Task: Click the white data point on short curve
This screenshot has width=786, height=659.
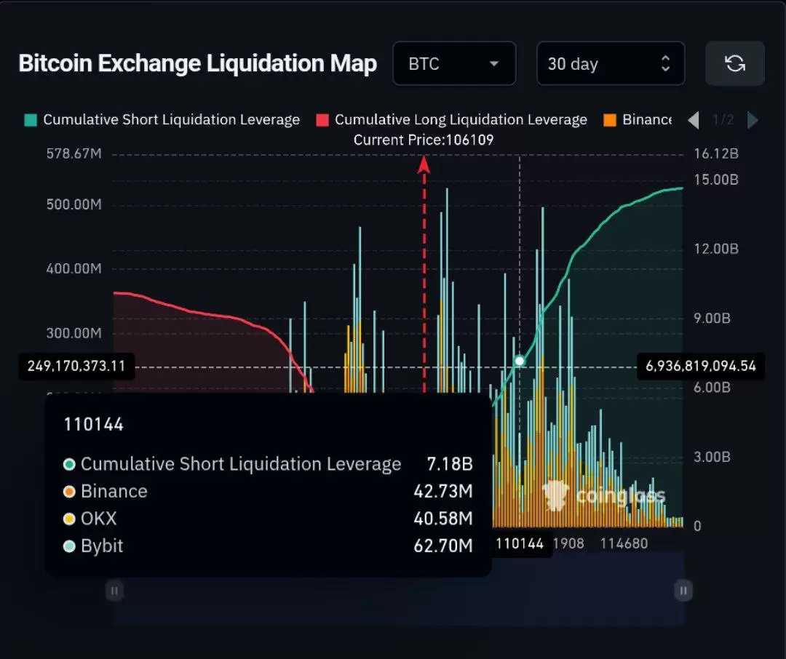Action: (x=520, y=360)
